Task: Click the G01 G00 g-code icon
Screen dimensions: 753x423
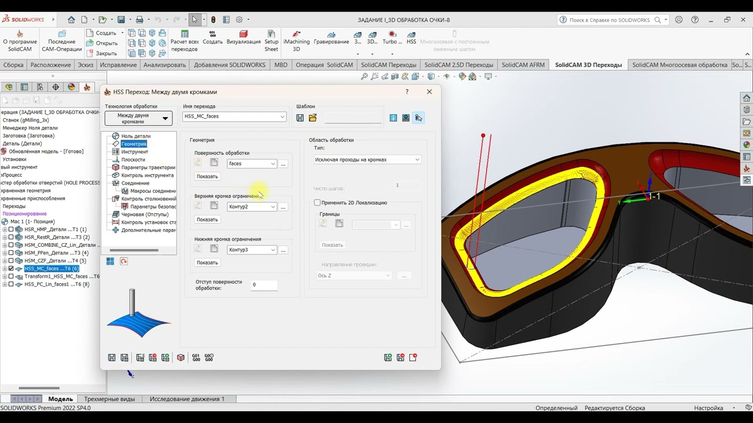Action: (196, 357)
